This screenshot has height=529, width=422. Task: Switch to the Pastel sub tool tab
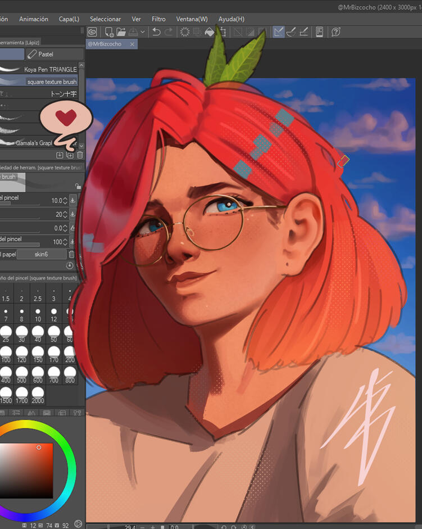tap(55, 54)
